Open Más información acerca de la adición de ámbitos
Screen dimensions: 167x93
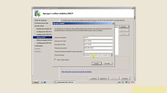(76, 72)
